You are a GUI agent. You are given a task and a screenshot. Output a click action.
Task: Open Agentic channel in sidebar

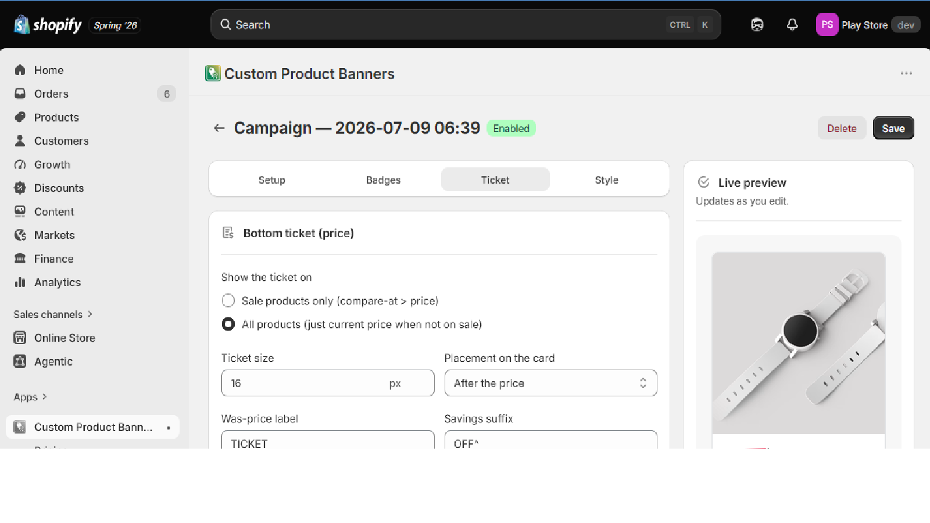(x=53, y=361)
